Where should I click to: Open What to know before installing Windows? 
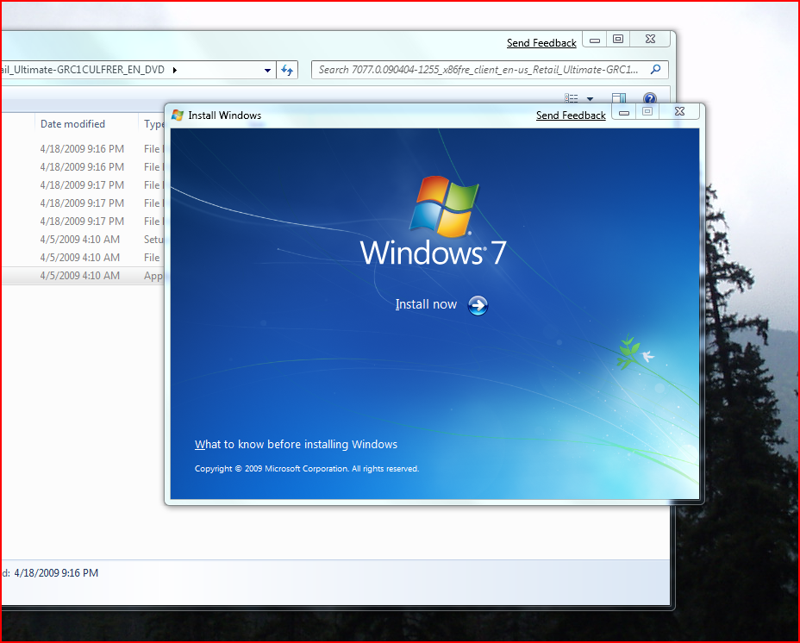tap(296, 444)
